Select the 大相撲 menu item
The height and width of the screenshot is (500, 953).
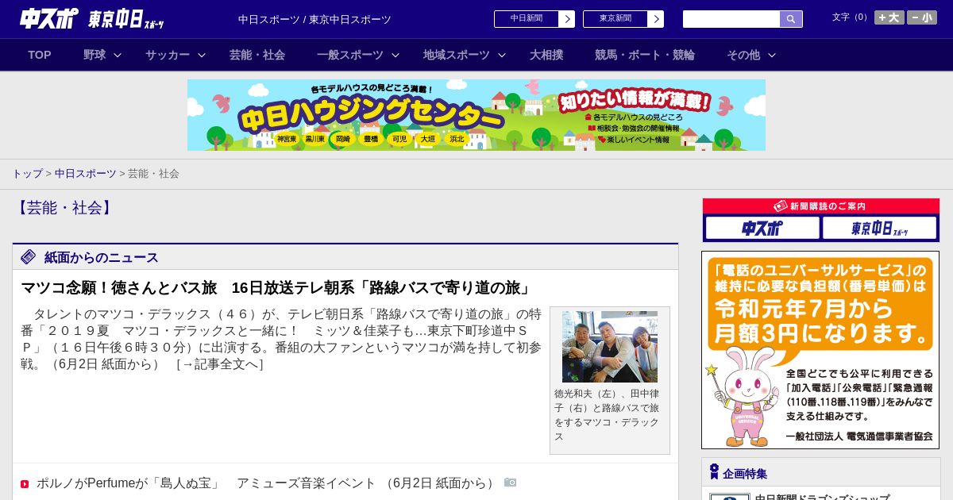point(546,55)
